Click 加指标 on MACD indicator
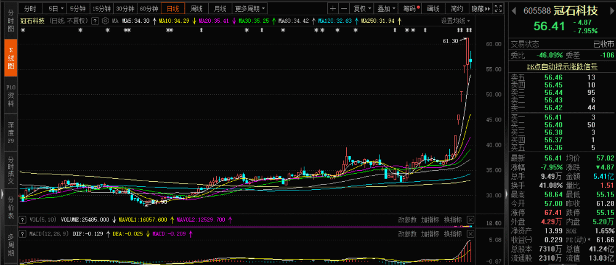 (x=430, y=234)
